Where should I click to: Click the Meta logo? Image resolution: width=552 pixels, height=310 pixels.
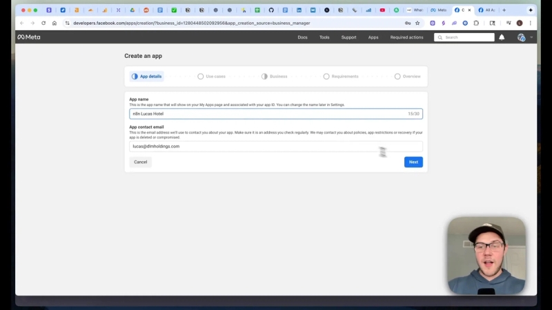pyautogui.click(x=29, y=37)
